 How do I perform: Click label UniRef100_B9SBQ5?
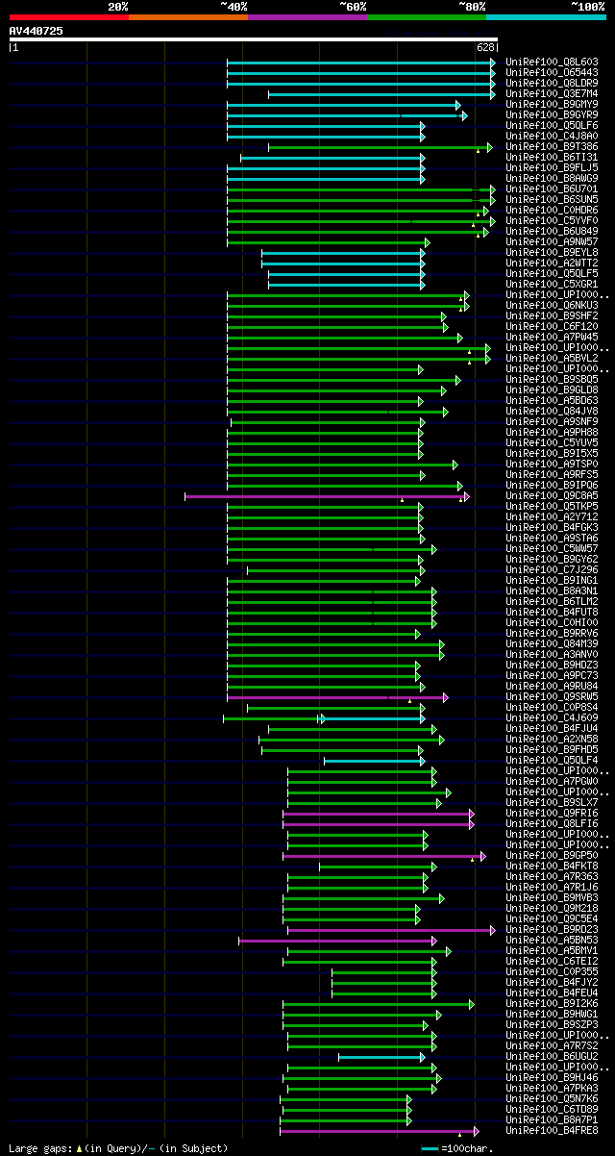click(551, 379)
